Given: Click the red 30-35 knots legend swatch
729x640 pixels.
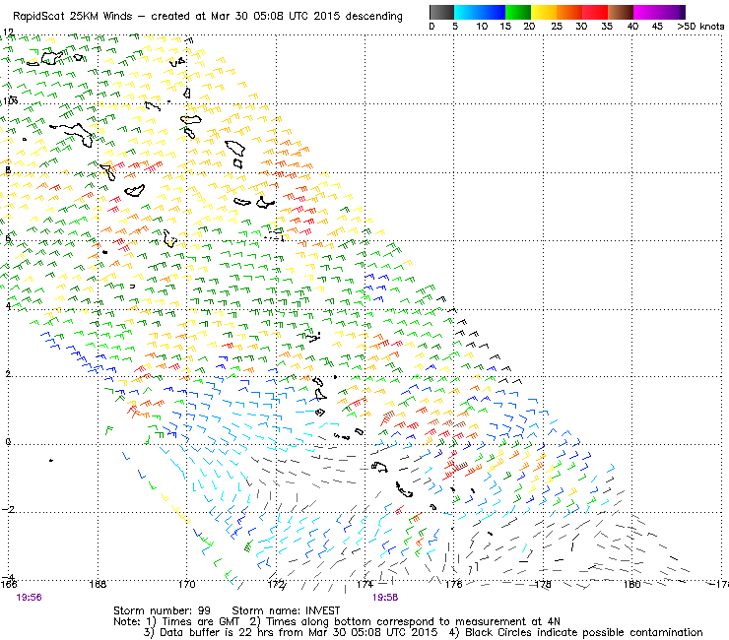Looking at the screenshot, I should click(595, 12).
